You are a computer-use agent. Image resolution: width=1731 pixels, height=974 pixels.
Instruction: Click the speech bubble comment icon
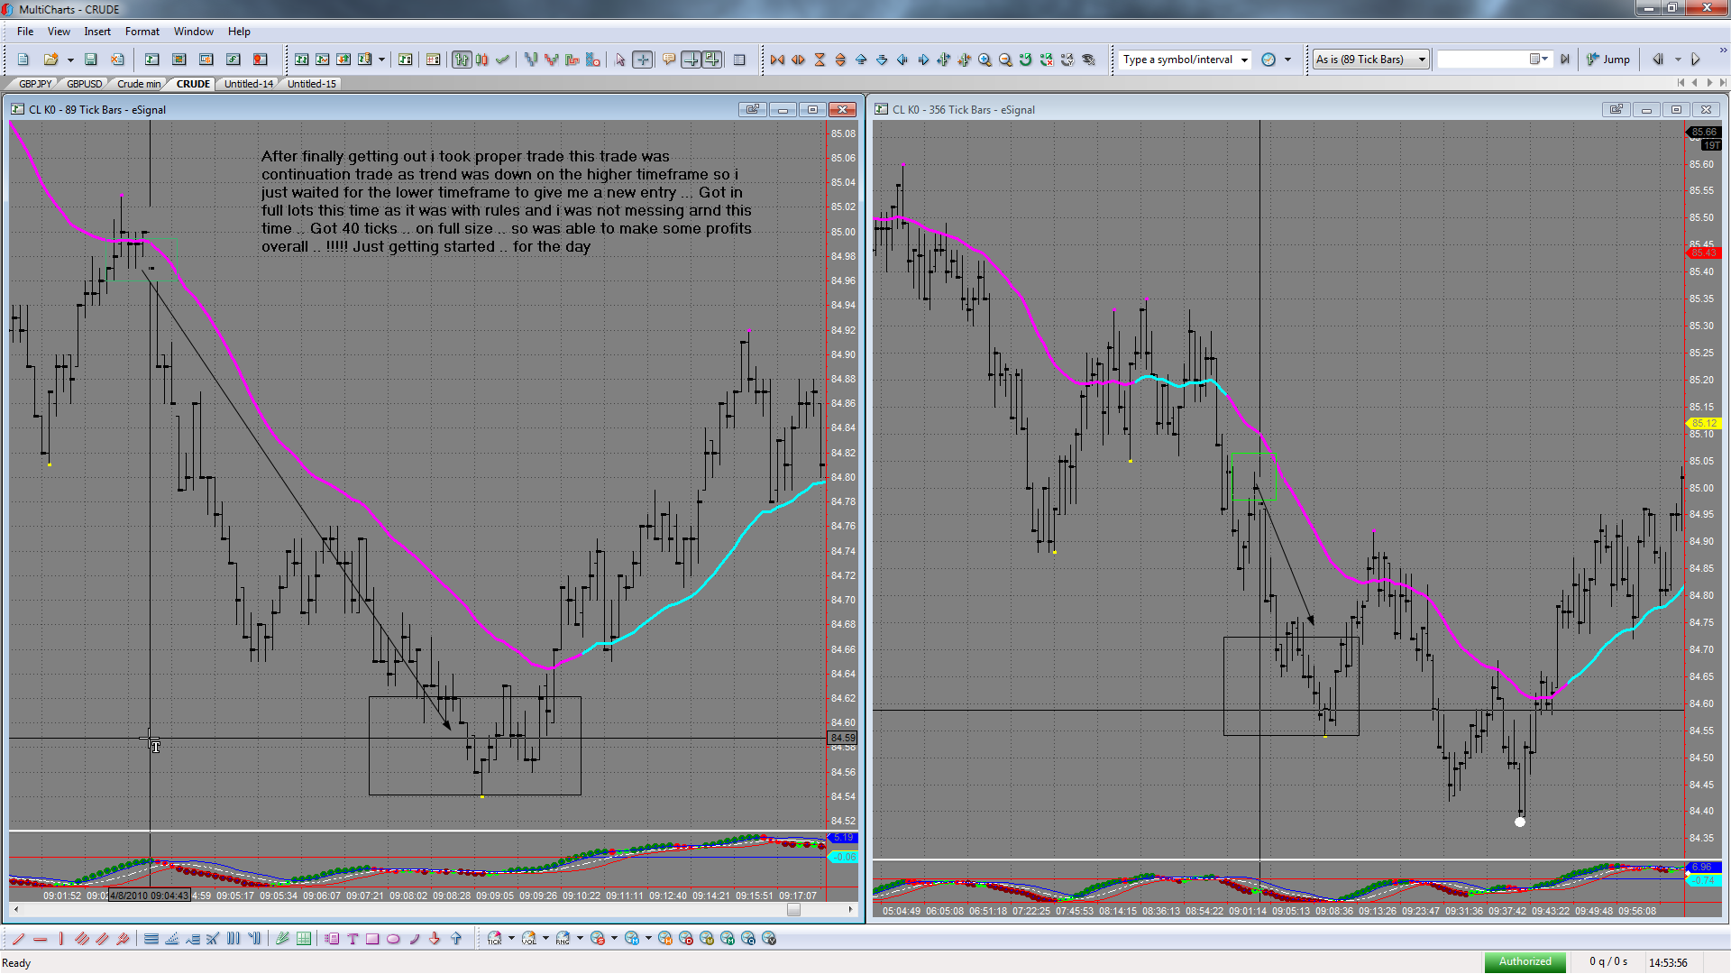click(669, 60)
